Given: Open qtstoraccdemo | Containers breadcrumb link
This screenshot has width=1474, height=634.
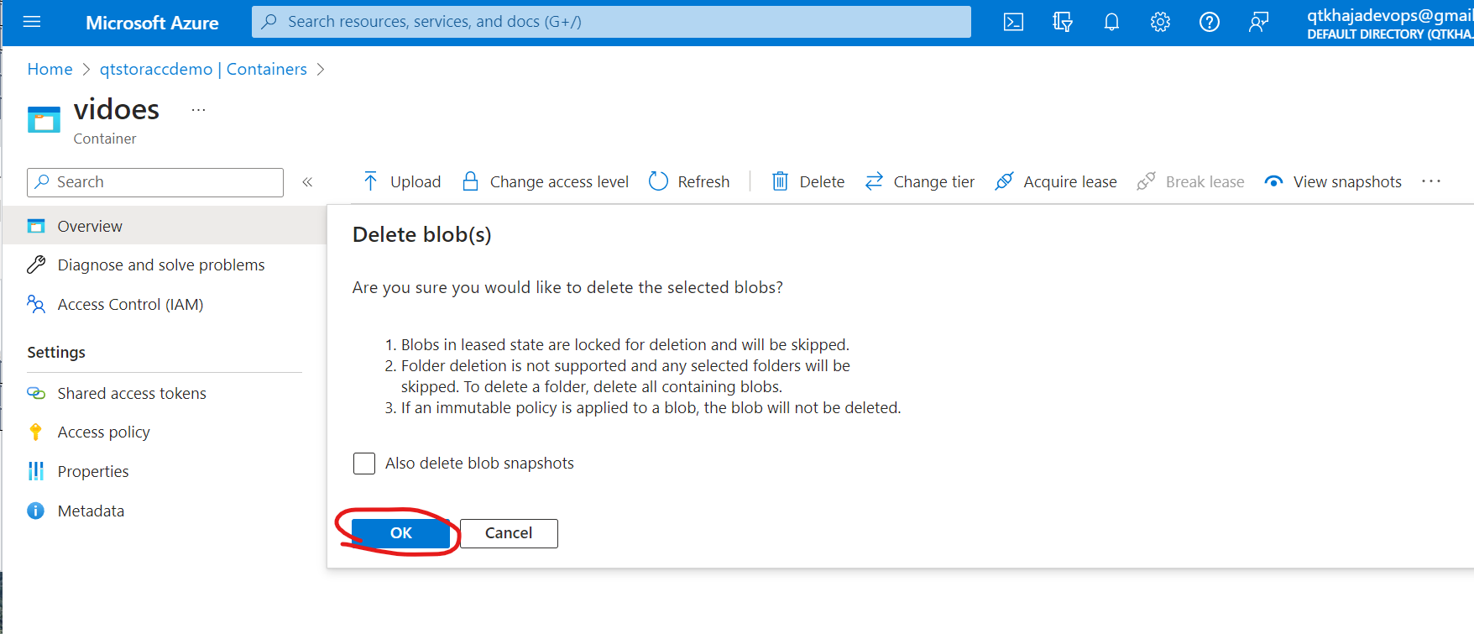Looking at the screenshot, I should [203, 69].
